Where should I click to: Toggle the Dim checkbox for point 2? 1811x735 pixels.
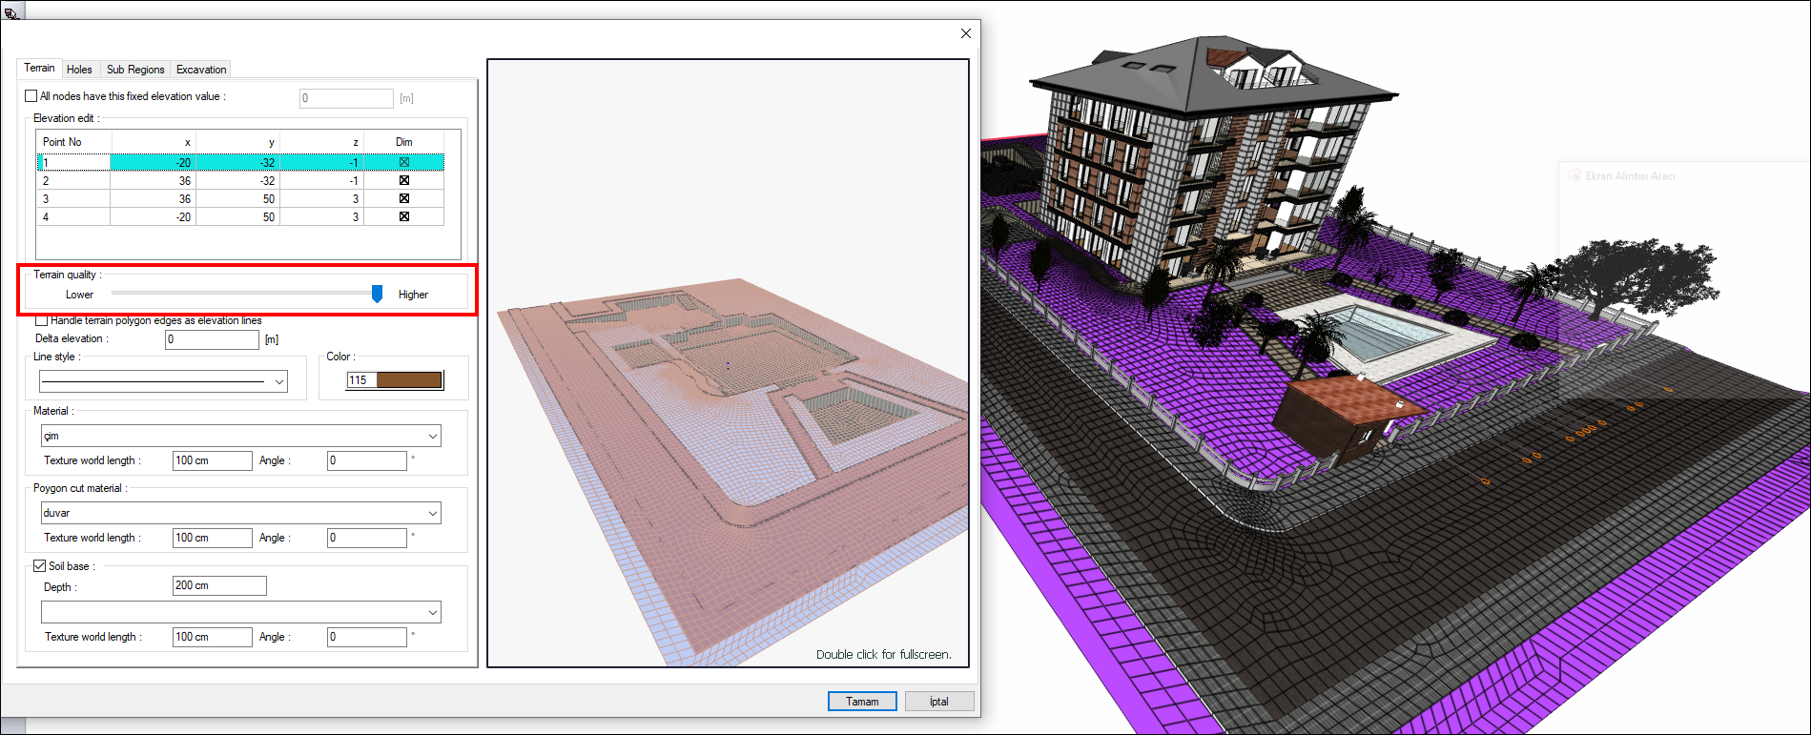404,180
